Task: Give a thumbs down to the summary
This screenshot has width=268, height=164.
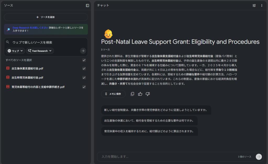Action: click(x=148, y=94)
